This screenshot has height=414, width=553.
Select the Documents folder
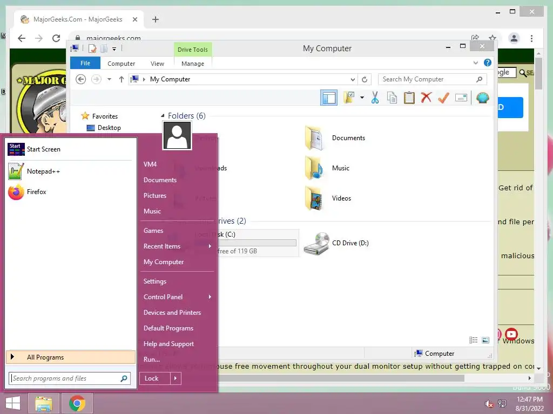[x=335, y=138]
